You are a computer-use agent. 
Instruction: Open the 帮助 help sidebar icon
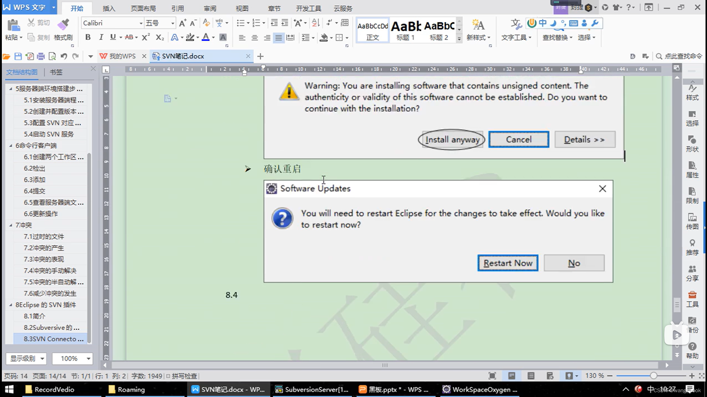tap(692, 351)
